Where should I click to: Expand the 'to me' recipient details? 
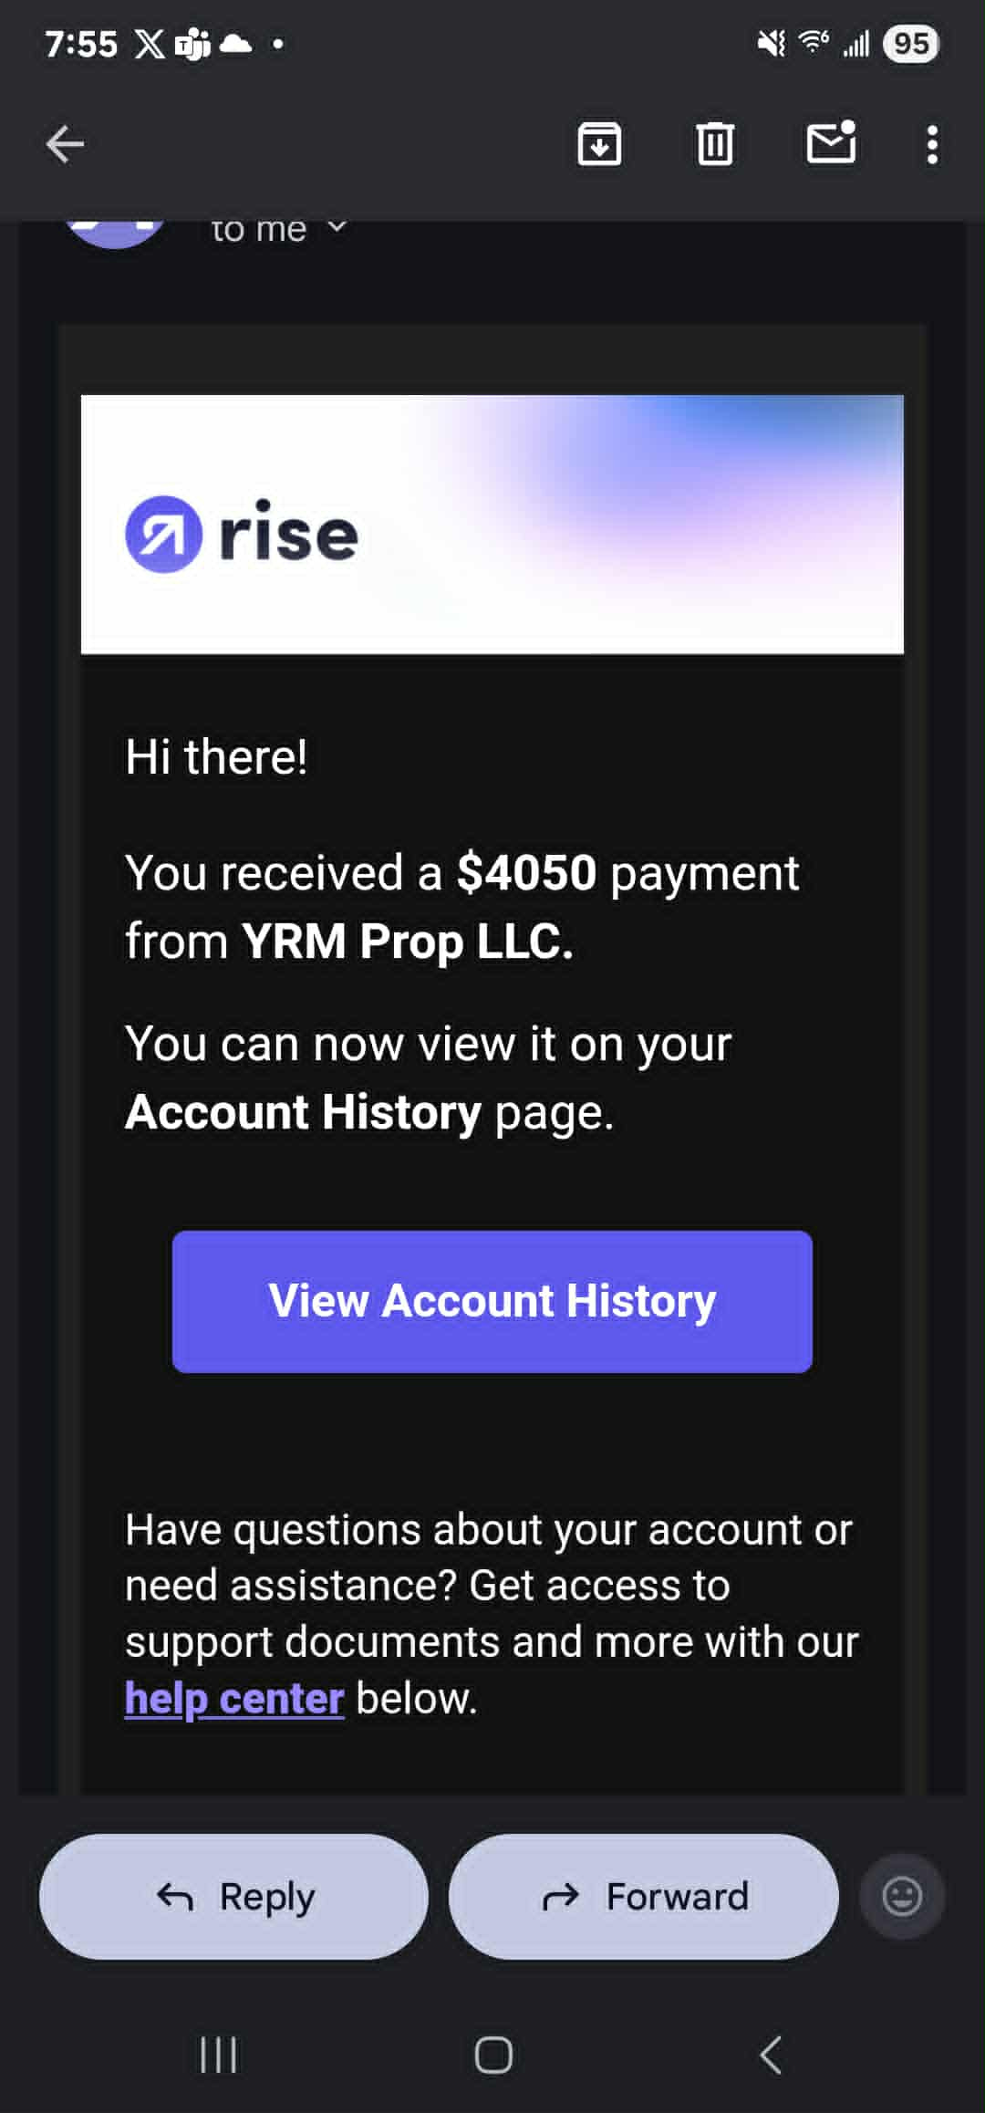337,228
